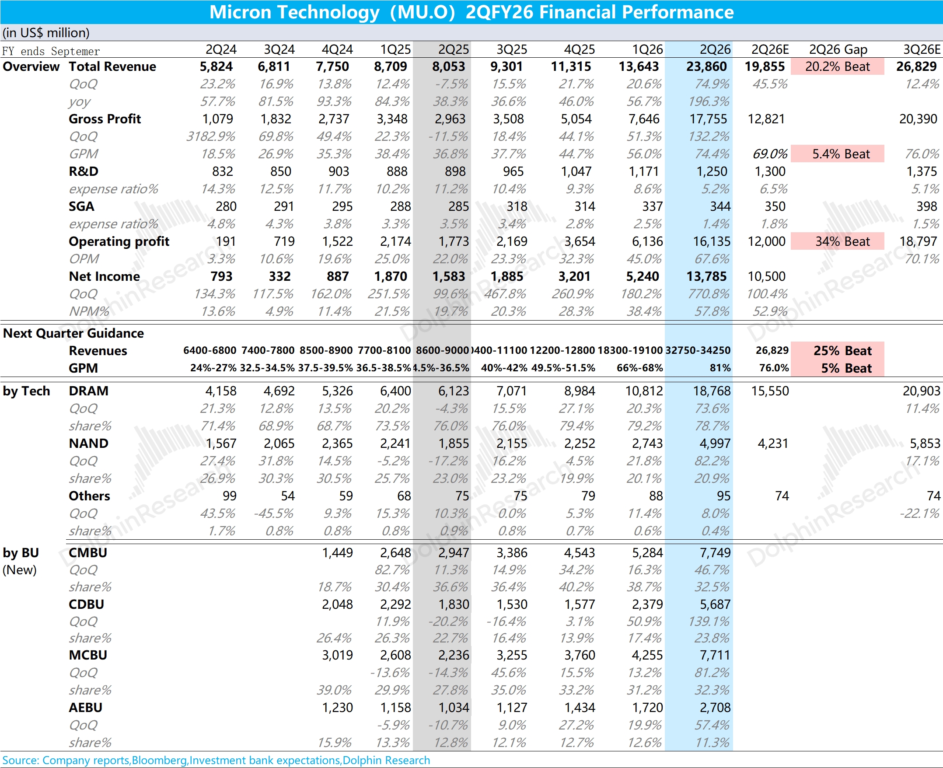943x768 pixels.
Task: Click the MCBU row label
Action: coord(87,655)
